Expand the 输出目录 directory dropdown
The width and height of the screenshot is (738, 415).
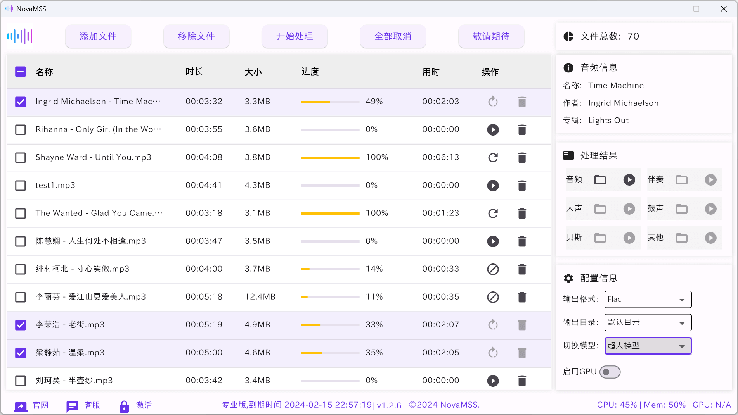click(x=647, y=322)
